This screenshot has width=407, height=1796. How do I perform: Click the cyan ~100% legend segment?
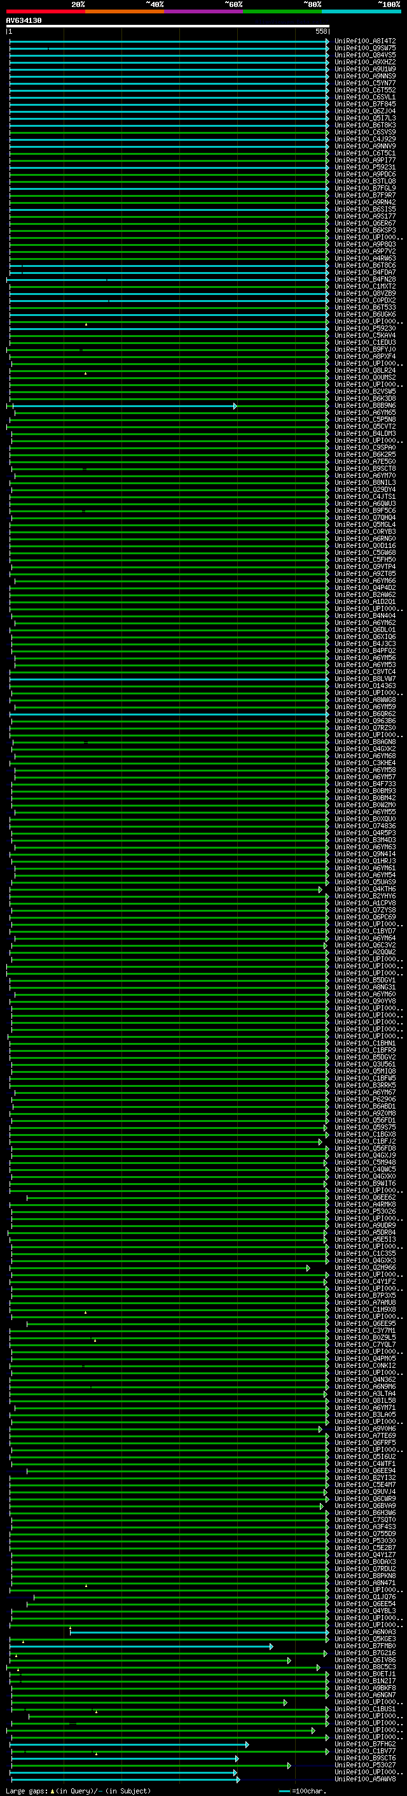361,11
